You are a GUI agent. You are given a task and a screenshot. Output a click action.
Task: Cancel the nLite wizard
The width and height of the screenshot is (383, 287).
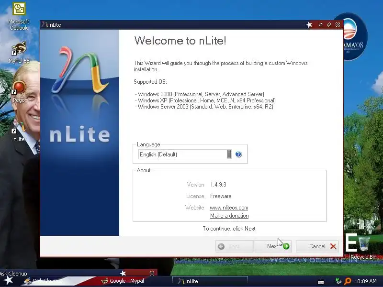click(x=317, y=246)
